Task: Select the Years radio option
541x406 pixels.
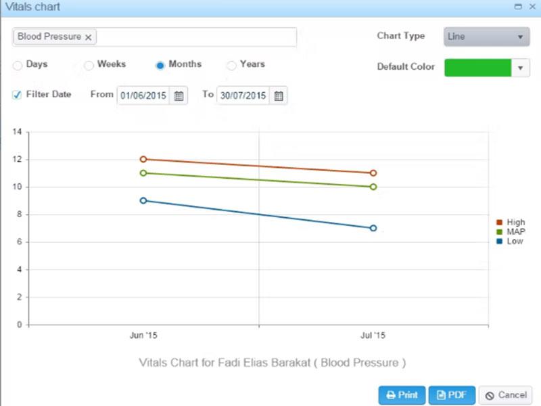Action: click(231, 65)
